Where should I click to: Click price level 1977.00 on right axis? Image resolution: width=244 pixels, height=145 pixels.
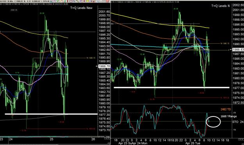[238, 88]
